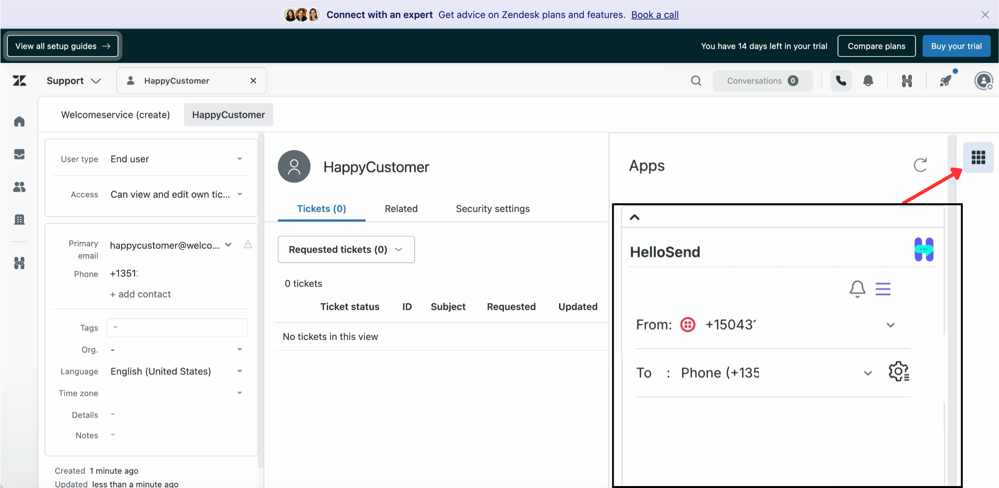Click the HelloSend app logo

pos(924,250)
